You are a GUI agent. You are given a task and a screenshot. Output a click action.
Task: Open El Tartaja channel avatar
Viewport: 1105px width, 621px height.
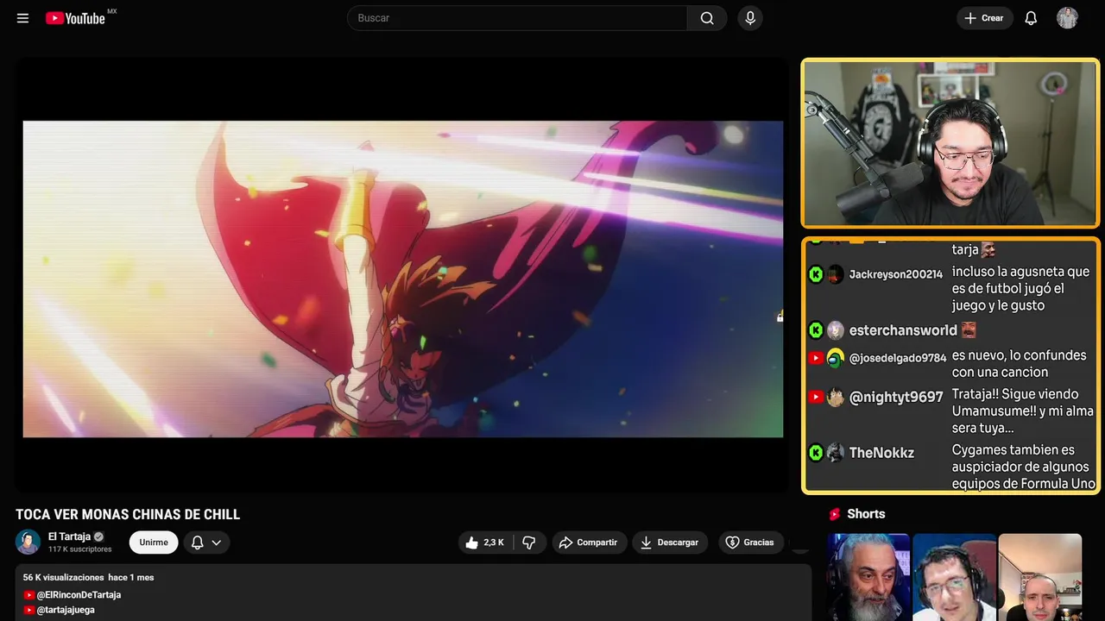28,542
